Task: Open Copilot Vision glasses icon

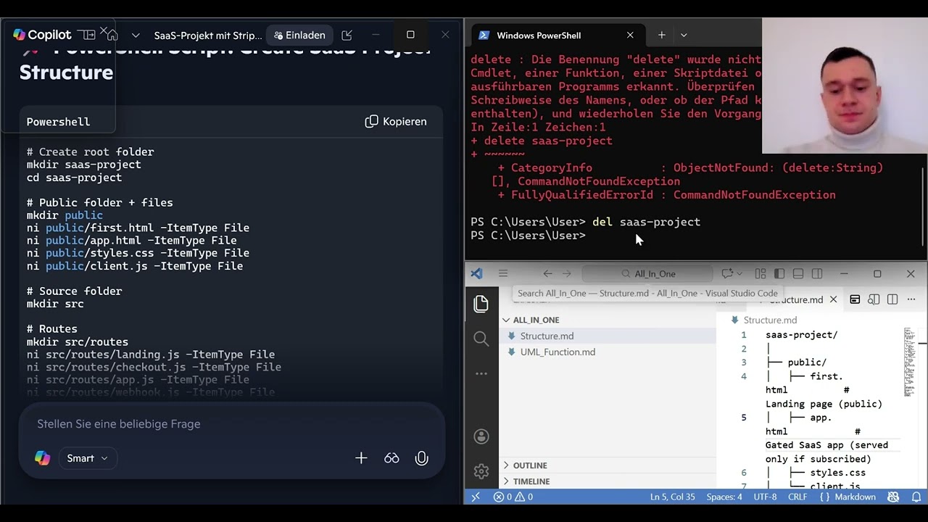Action: [391, 458]
